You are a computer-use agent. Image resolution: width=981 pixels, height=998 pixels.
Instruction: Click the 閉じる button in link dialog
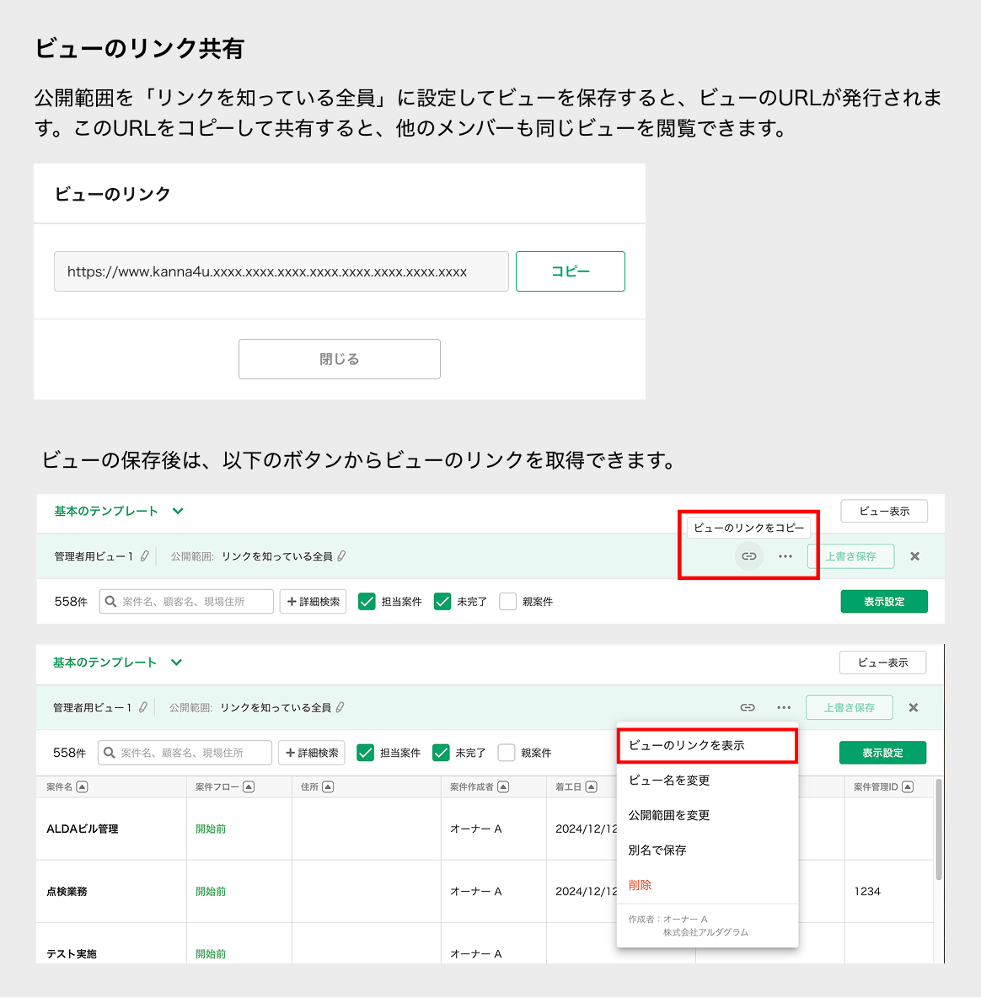[339, 359]
